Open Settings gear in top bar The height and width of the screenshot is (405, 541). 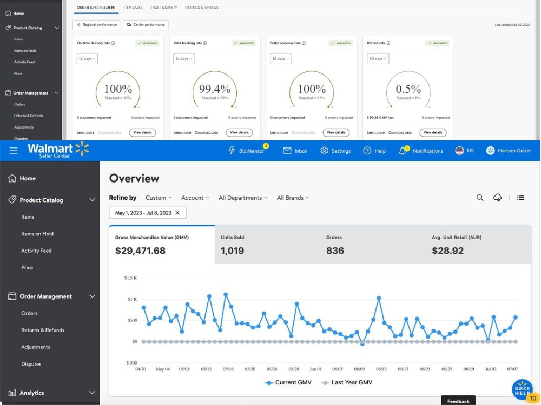click(x=324, y=151)
